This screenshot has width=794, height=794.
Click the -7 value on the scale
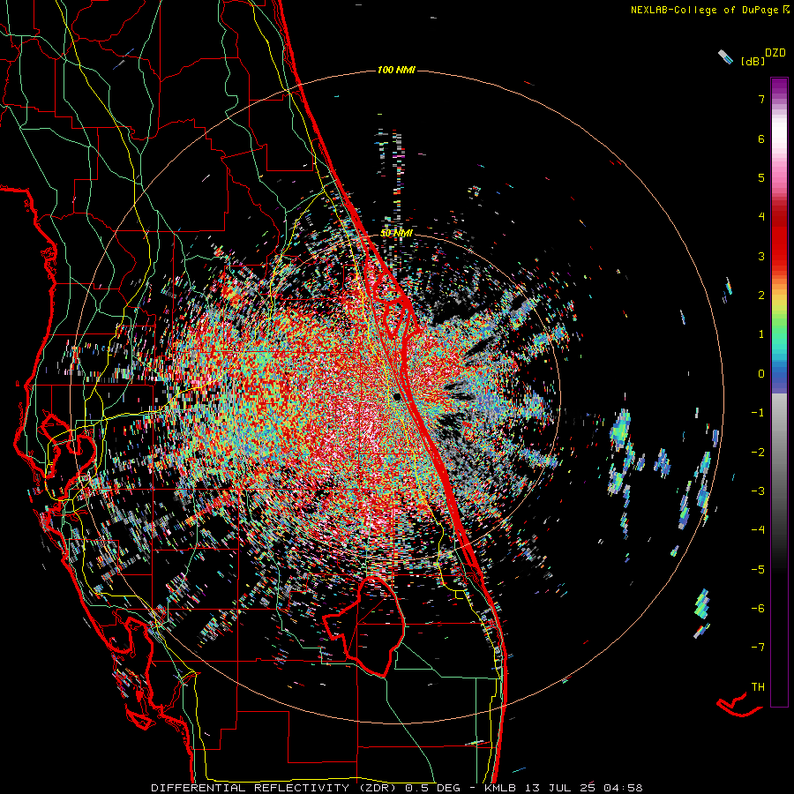pyautogui.click(x=758, y=648)
